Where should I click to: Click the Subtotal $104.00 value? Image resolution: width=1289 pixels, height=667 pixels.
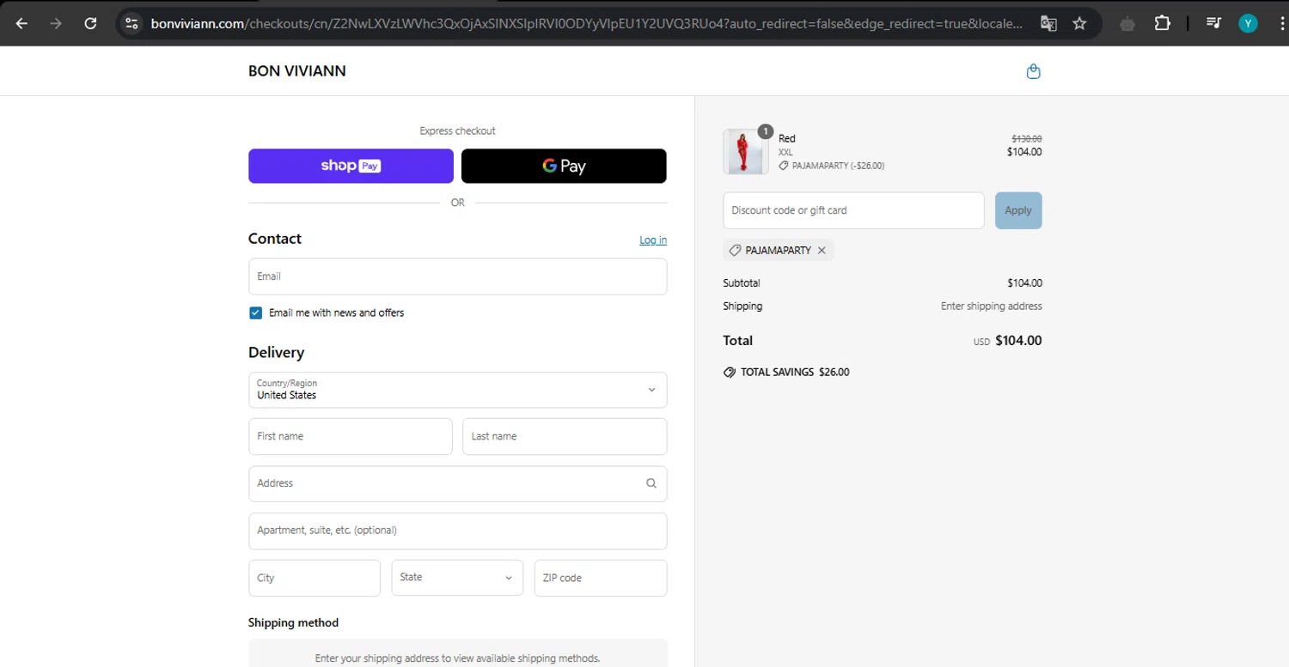tap(1024, 283)
